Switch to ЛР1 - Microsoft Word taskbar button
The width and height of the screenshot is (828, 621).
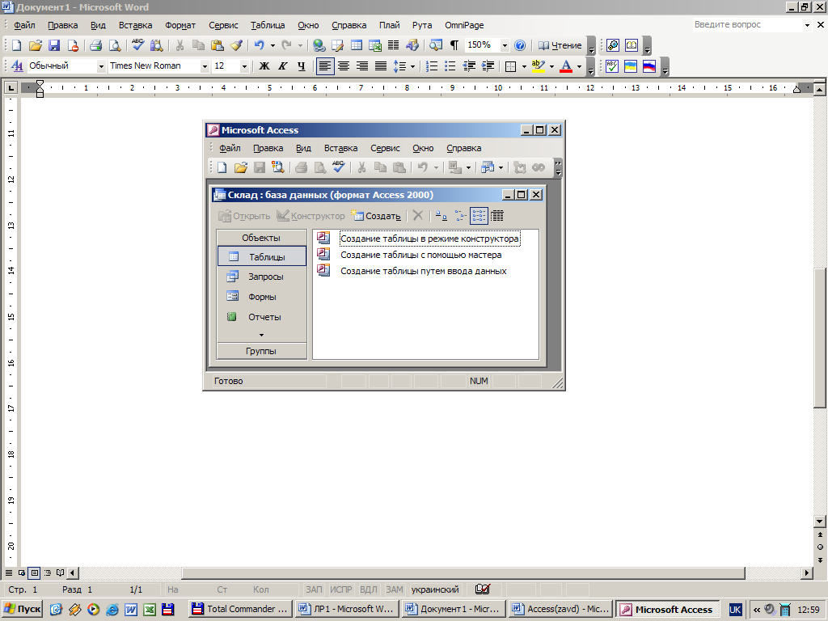pos(346,609)
